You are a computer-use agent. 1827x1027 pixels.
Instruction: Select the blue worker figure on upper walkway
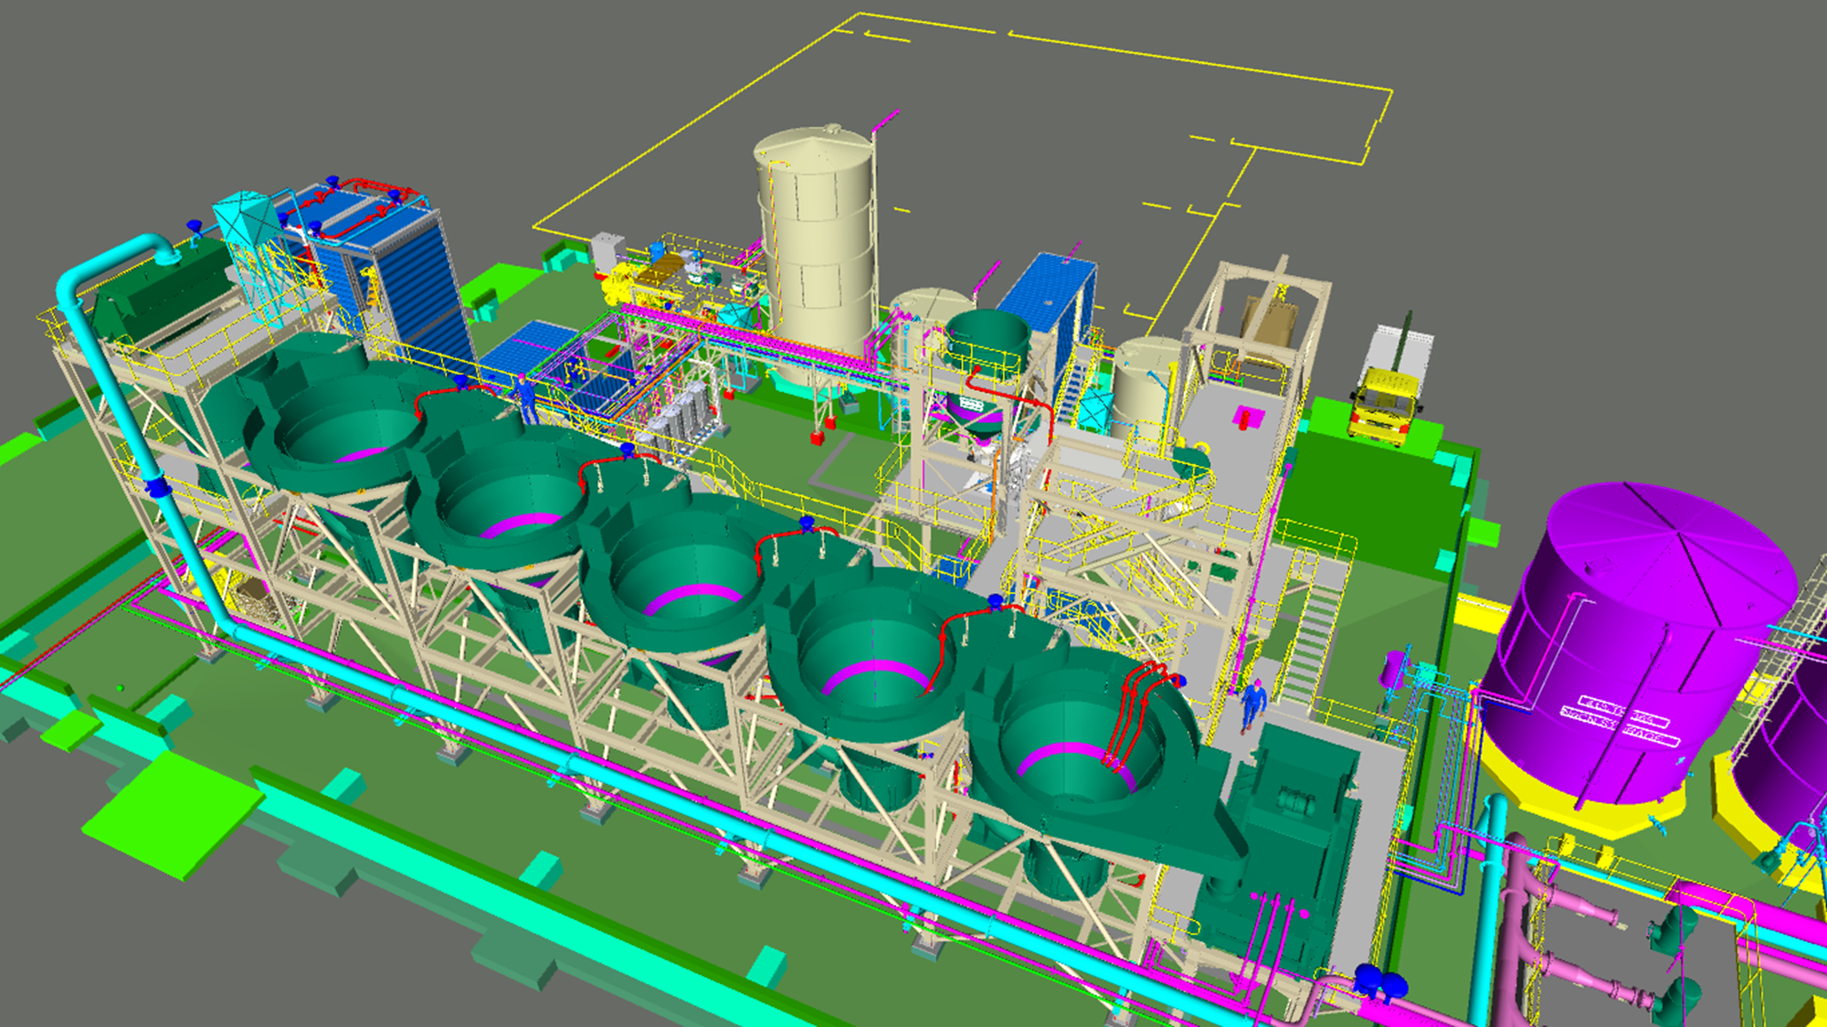point(524,396)
